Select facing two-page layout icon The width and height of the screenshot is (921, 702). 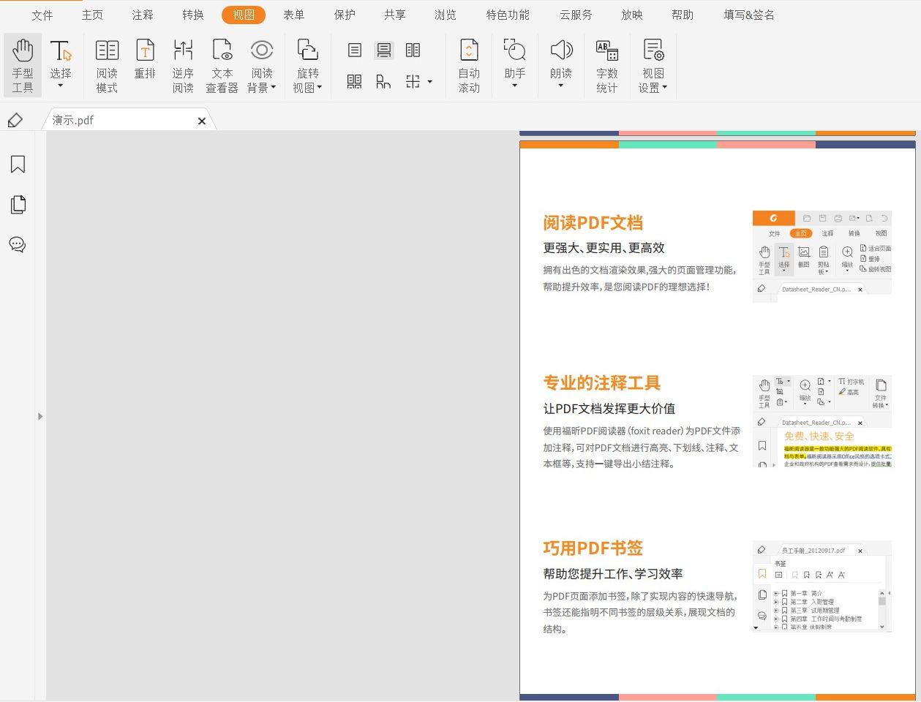413,50
